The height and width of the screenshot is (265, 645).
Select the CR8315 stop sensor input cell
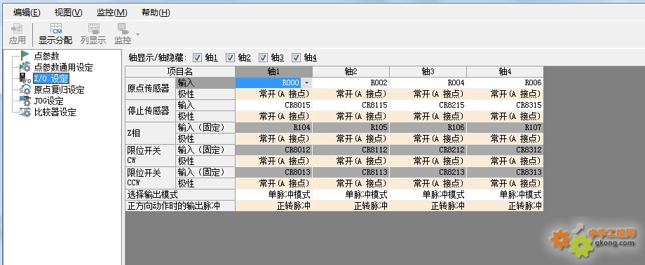click(505, 105)
